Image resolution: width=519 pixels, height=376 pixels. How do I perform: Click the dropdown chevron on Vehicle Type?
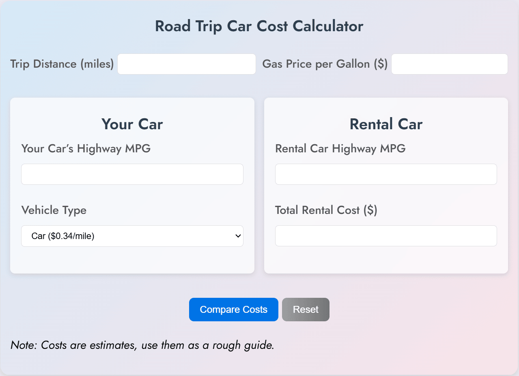point(237,236)
